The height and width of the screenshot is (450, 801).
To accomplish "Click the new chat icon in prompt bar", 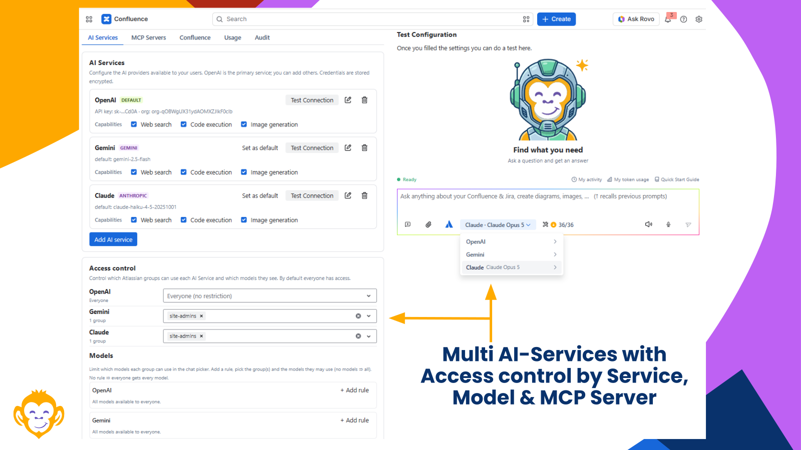I will (x=408, y=224).
